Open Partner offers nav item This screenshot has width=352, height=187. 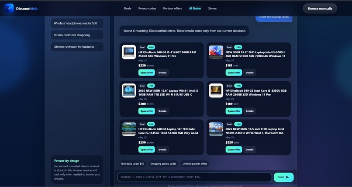tap(173, 9)
